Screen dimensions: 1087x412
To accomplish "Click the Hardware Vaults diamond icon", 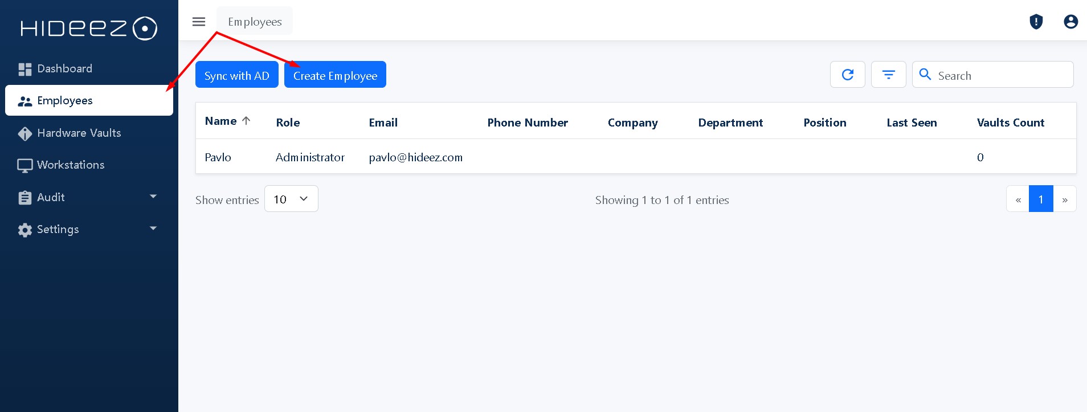I will (24, 133).
